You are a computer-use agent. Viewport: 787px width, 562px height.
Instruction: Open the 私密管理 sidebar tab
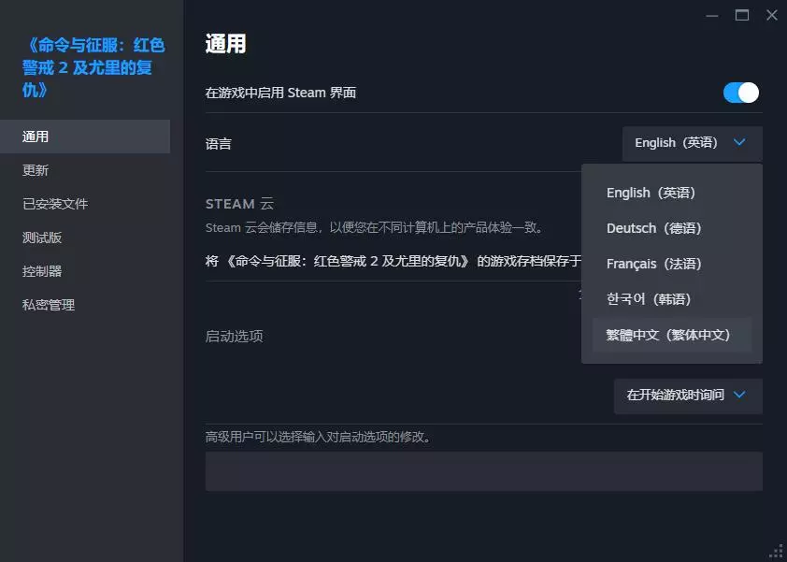[85, 305]
